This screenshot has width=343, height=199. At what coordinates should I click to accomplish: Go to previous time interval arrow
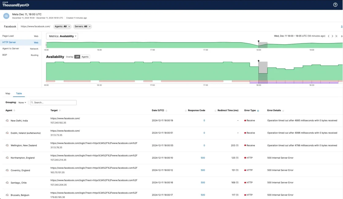(329, 36)
